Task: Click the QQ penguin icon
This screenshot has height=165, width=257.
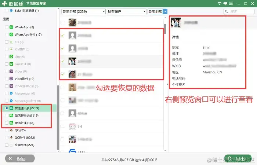Action: 11,130
